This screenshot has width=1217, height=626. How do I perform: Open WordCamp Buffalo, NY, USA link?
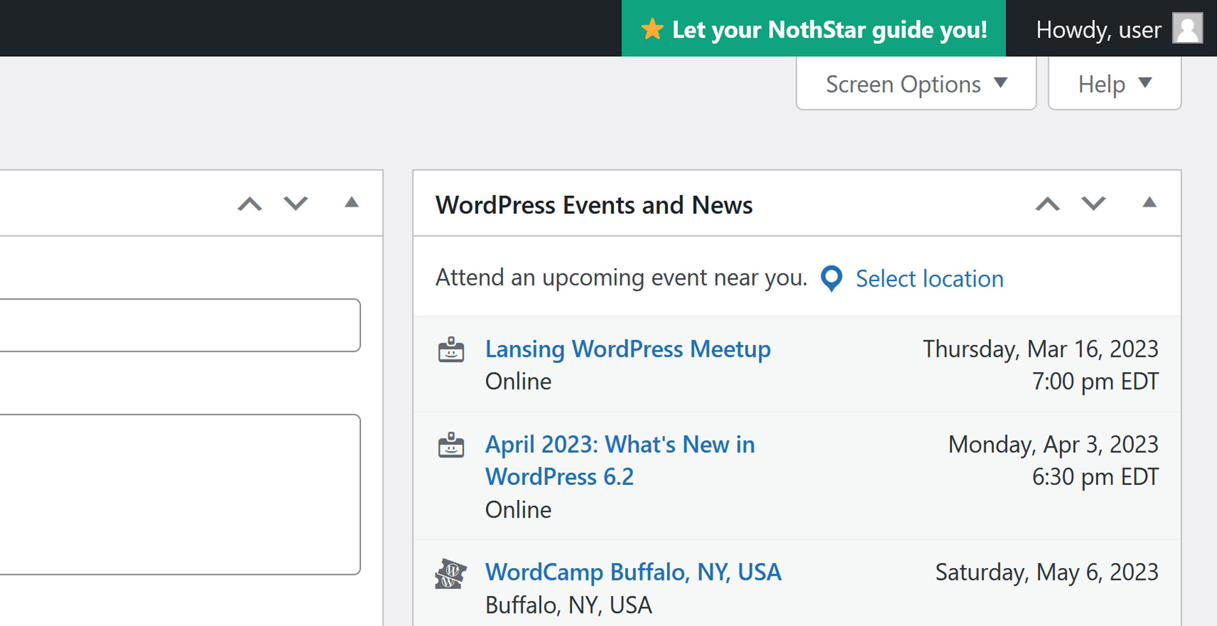(x=633, y=572)
